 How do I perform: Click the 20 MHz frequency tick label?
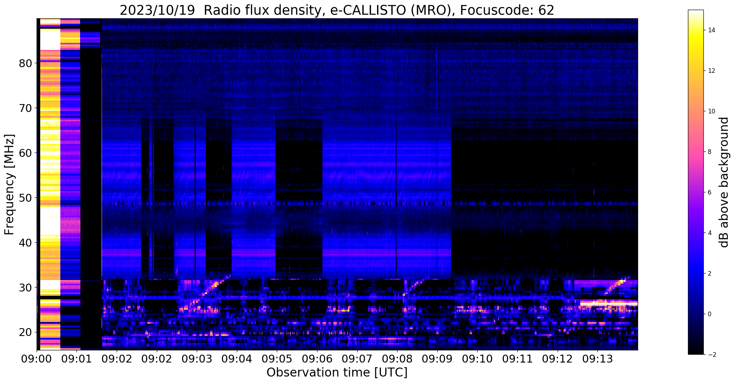click(x=25, y=332)
